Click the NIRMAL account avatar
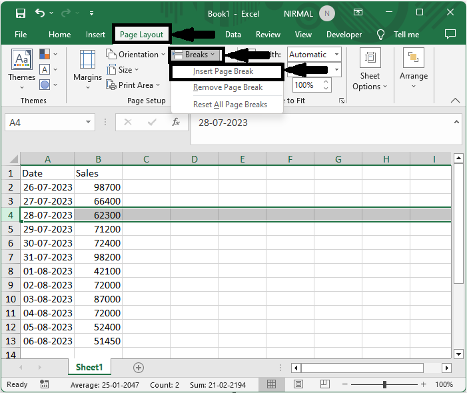467x393 pixels. tap(326, 14)
